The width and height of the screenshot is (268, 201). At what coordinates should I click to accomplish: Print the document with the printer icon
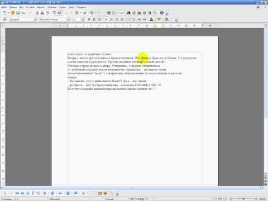point(42,13)
